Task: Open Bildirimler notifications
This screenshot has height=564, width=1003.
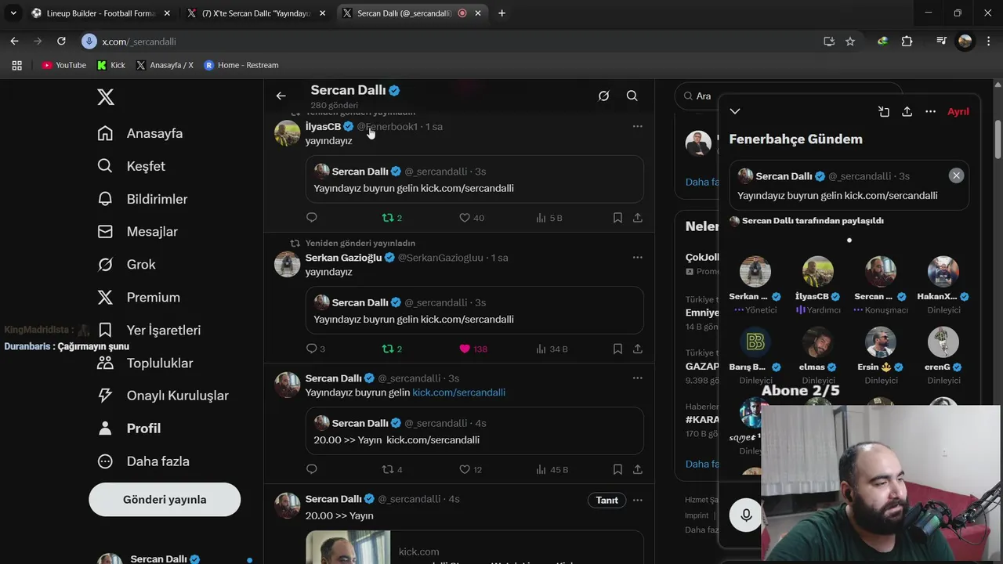Action: [143, 199]
